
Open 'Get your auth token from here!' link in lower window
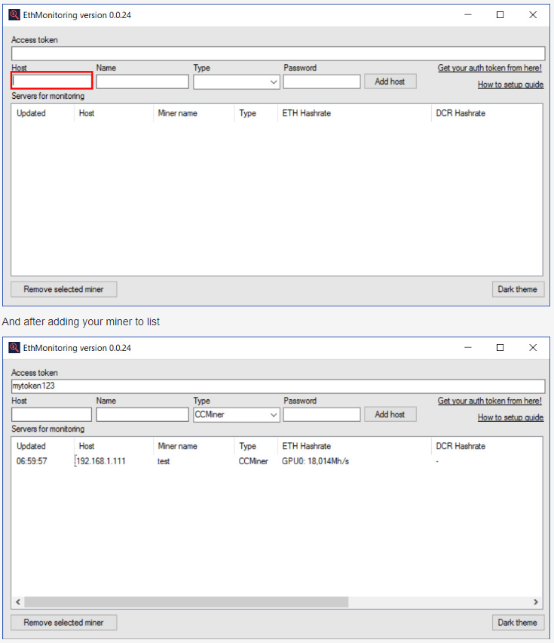tap(490, 401)
